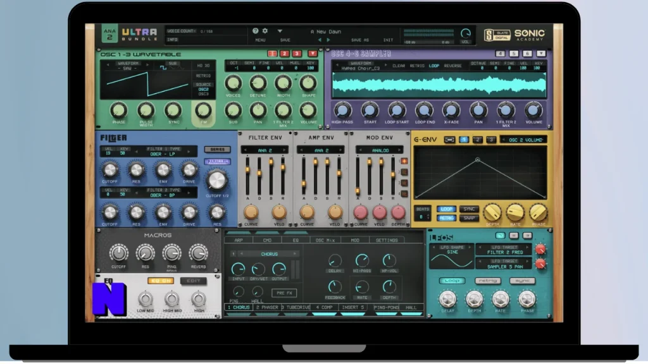Switch to the OSC Mix tab

[325, 240]
